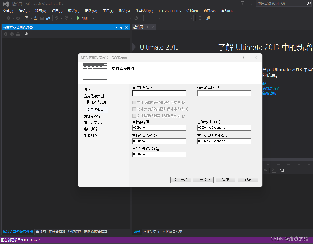
Task: Click the Visual Studio logo icon
Action: 6,4
